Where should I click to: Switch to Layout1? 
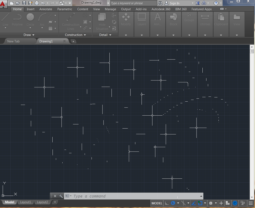[26, 202]
